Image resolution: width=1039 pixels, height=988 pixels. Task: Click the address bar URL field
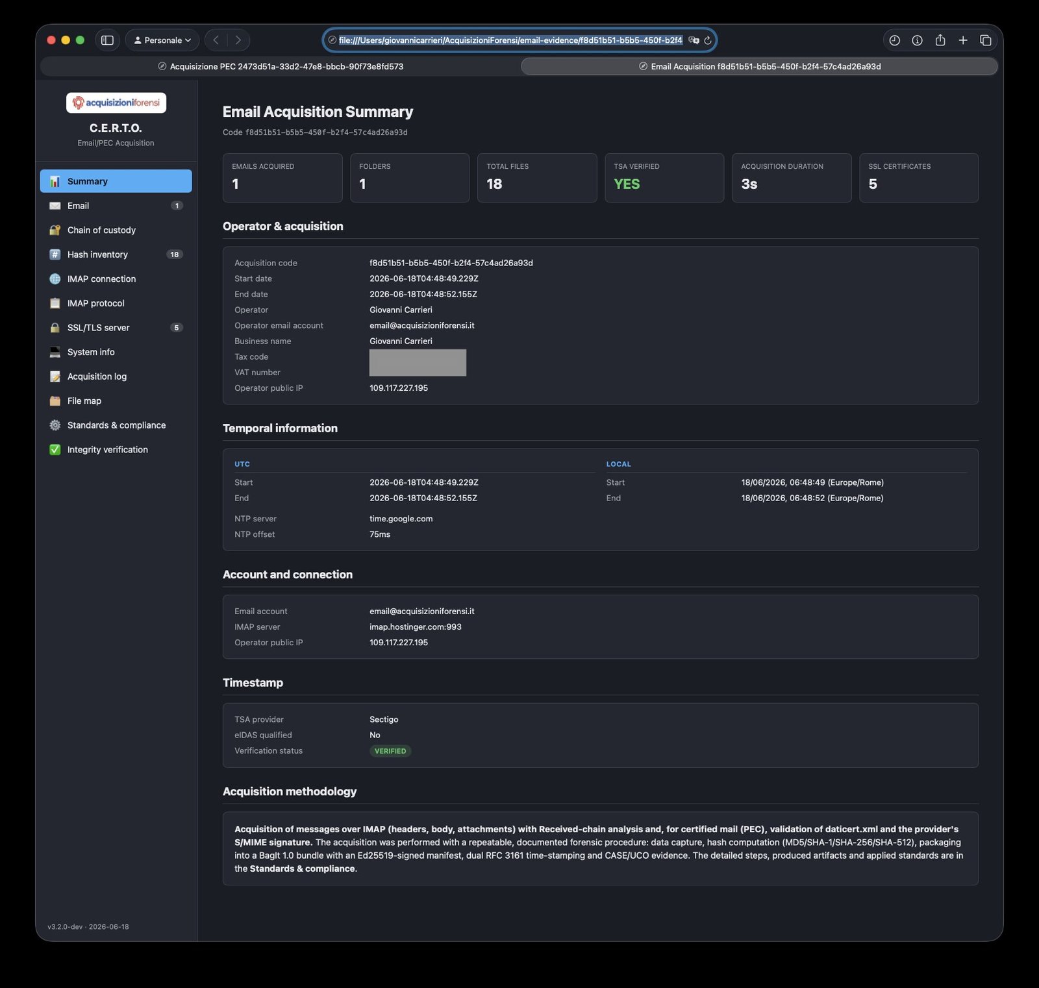tap(510, 40)
